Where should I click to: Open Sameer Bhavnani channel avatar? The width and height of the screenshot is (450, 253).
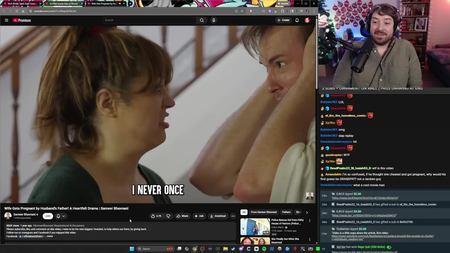point(8,216)
